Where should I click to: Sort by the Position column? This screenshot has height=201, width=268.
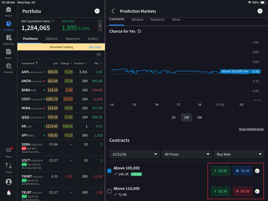[81, 63]
